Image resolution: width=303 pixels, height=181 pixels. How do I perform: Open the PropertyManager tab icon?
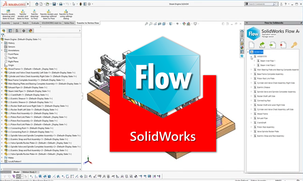pyautogui.click(x=10, y=31)
